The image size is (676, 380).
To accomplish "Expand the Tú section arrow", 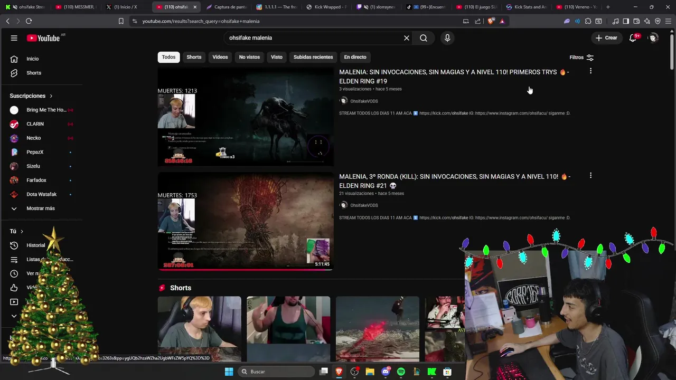I will (22, 231).
